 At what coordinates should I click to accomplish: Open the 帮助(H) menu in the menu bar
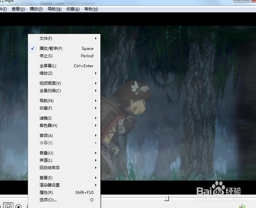(91, 9)
